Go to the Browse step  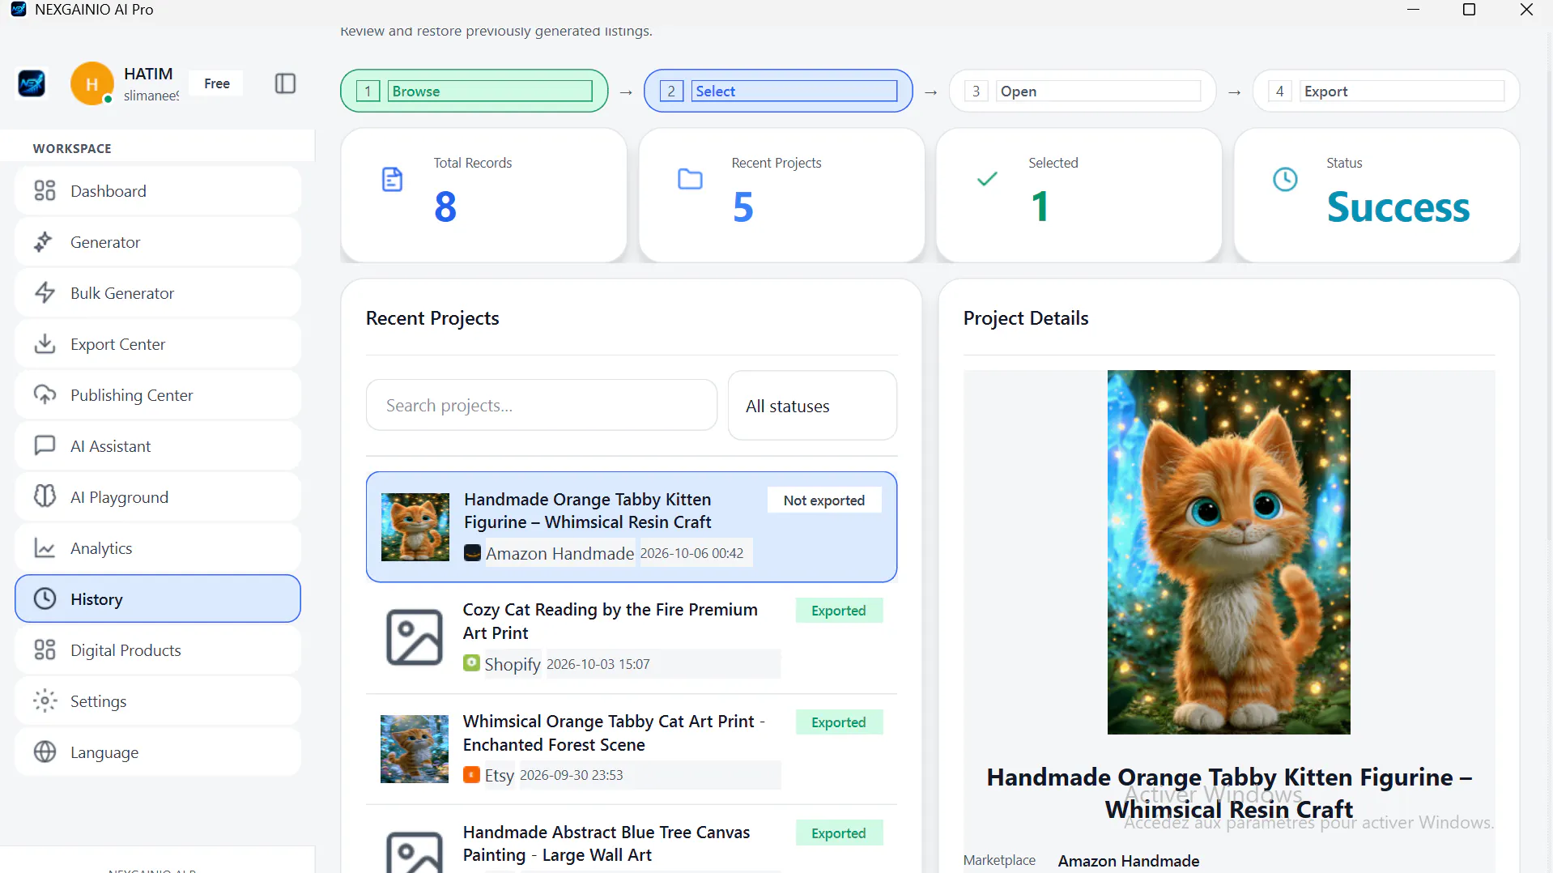click(474, 91)
